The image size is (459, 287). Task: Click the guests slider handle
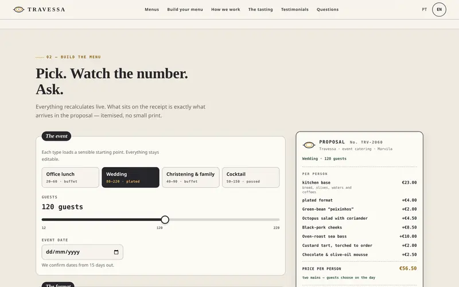point(165,220)
